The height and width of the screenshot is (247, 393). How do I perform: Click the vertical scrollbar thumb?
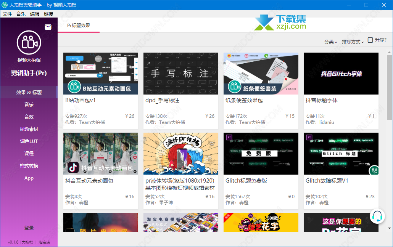pos(389,88)
